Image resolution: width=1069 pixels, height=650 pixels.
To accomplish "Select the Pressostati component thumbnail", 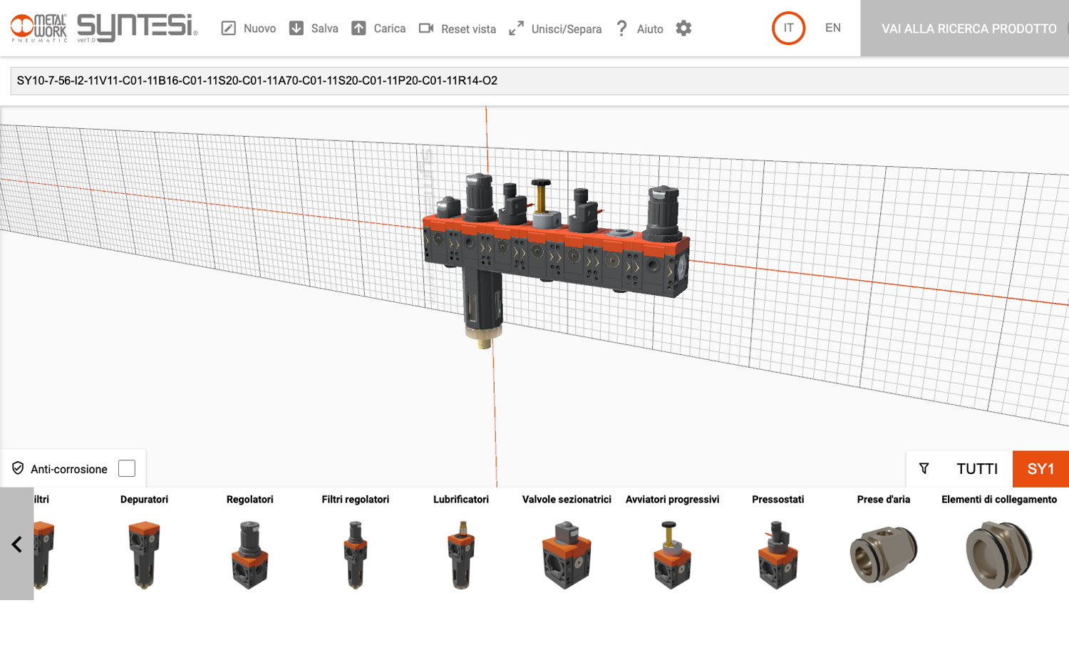I will [778, 554].
